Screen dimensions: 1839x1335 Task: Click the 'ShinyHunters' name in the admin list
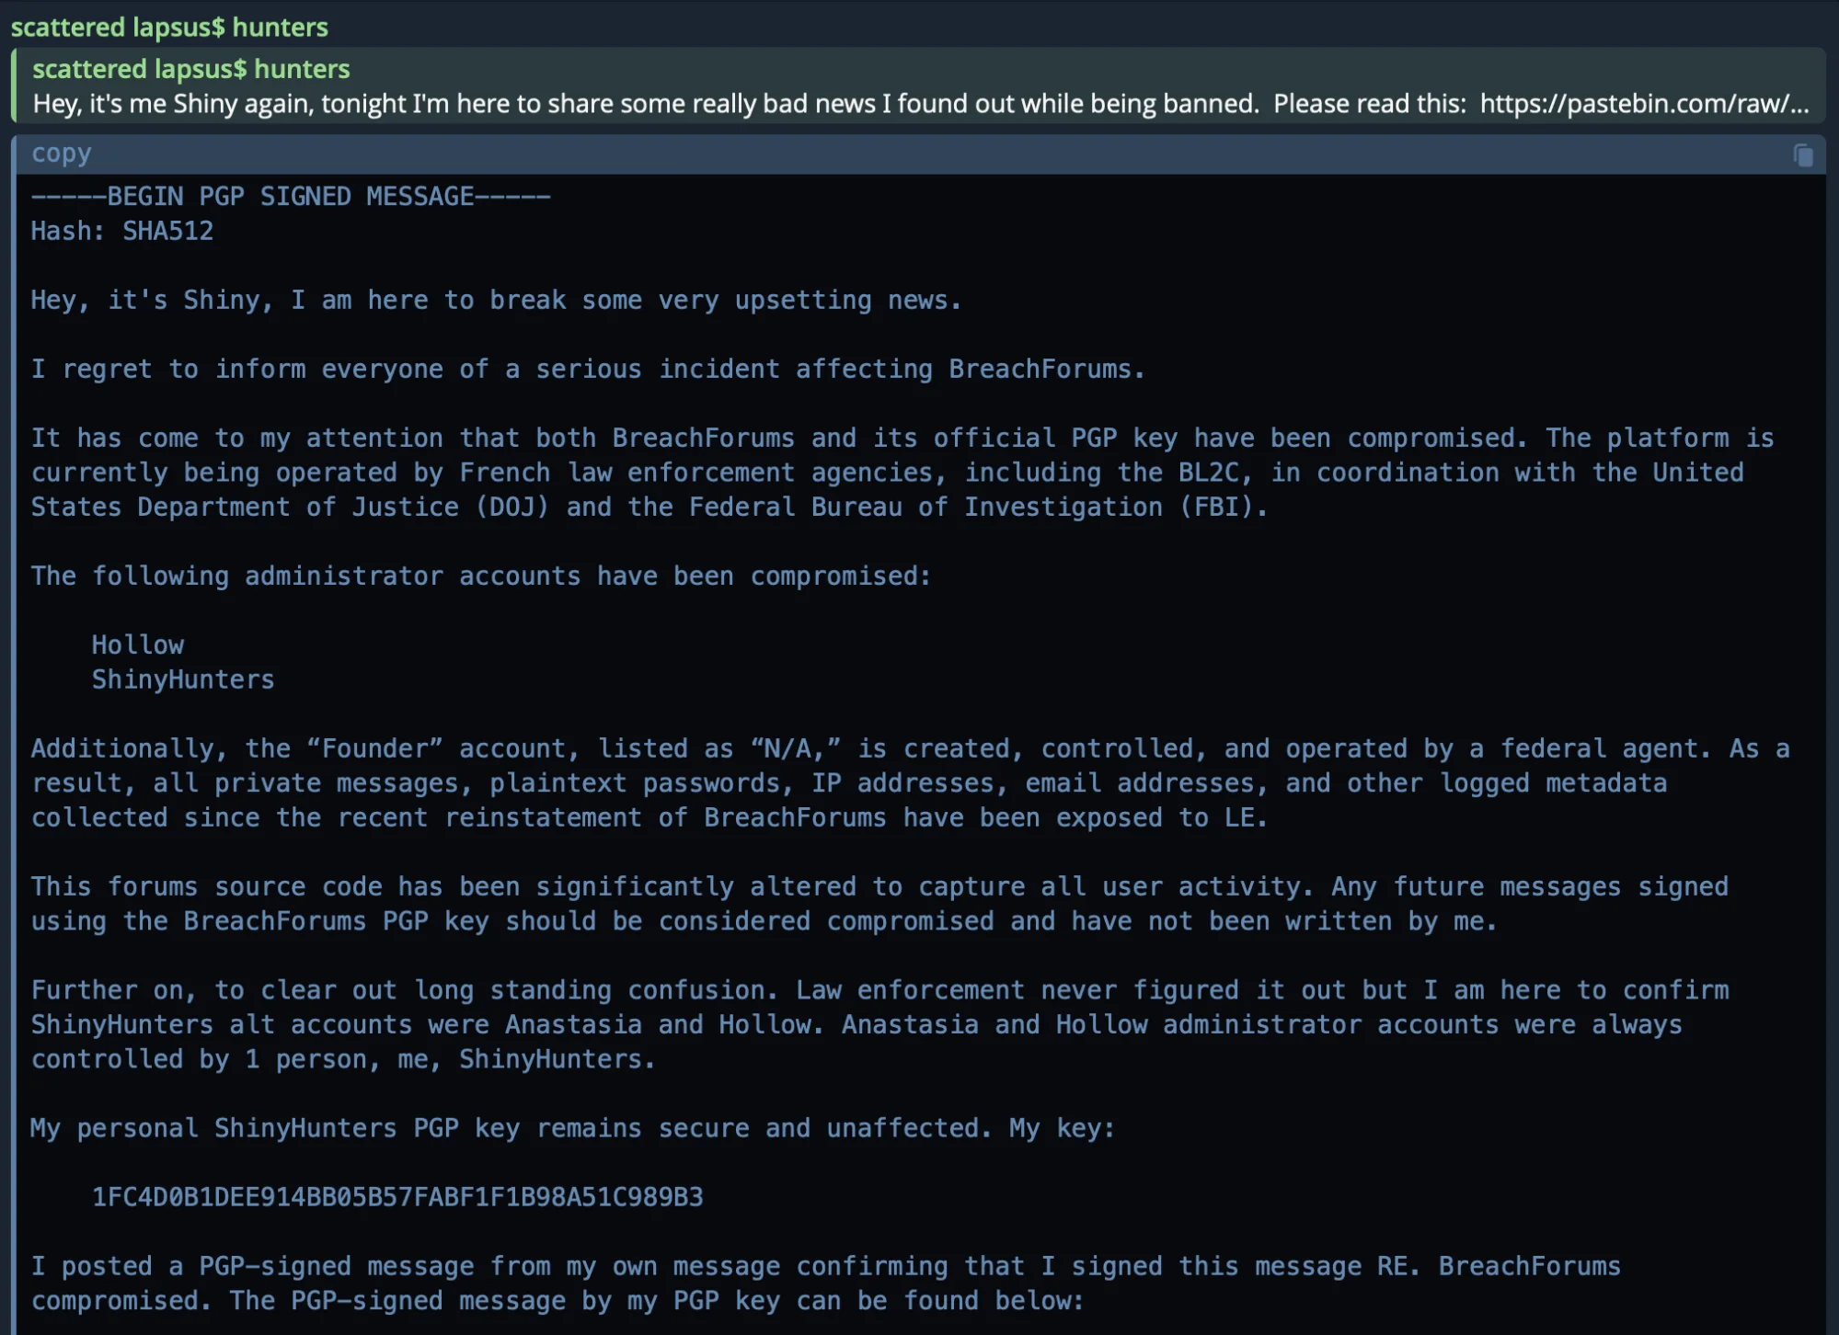182,679
